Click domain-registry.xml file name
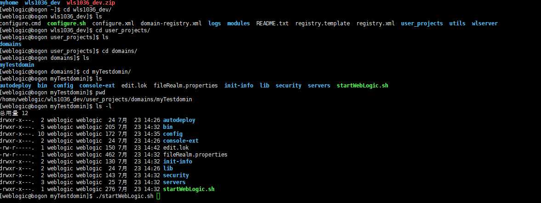This screenshot has width=541, height=203. (x=171, y=23)
